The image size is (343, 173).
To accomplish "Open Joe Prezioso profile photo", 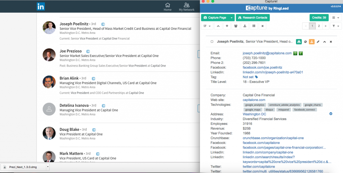I will (x=49, y=55).
